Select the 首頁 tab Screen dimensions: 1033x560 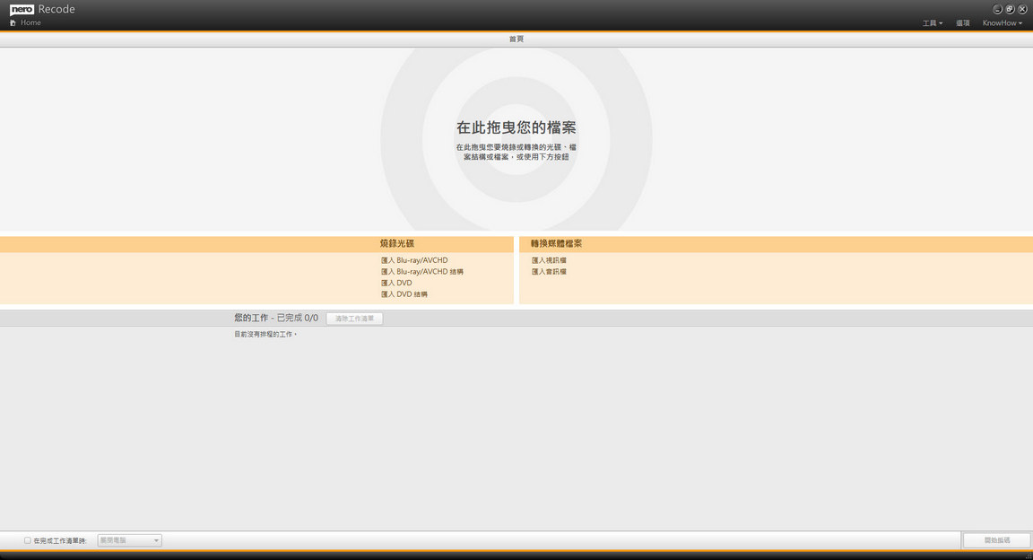(x=516, y=39)
